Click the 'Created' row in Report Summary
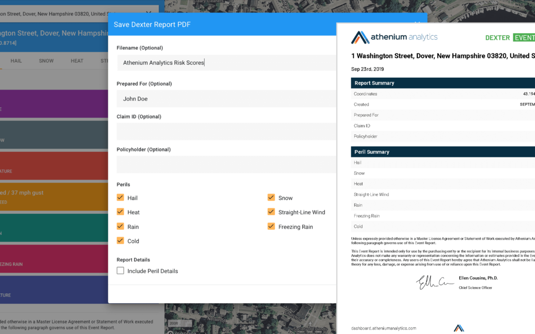The width and height of the screenshot is (535, 334). [443, 104]
